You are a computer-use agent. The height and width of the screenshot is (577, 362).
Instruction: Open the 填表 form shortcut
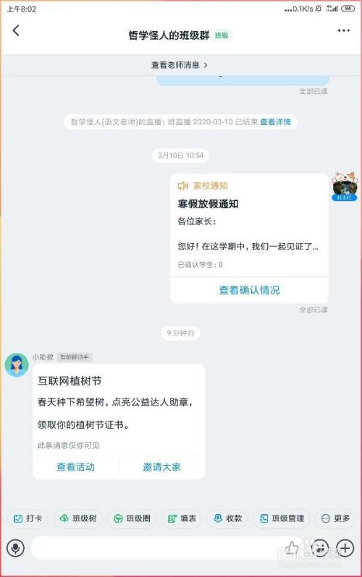tap(182, 518)
